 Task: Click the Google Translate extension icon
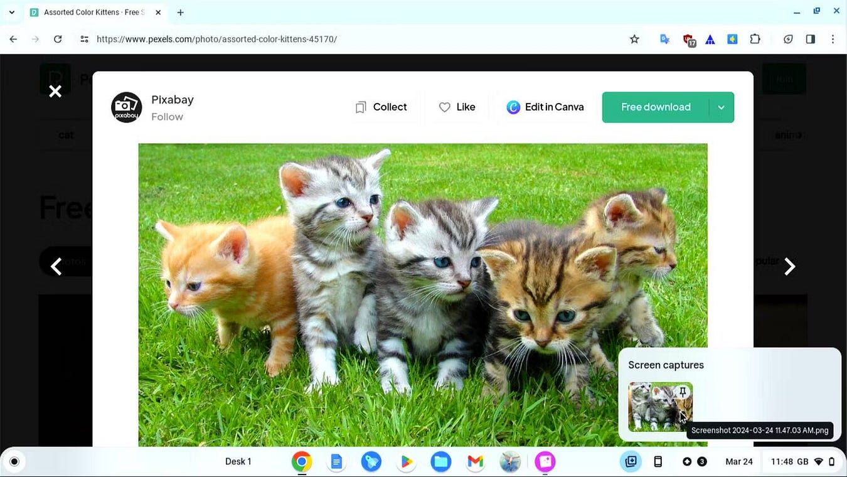(664, 39)
